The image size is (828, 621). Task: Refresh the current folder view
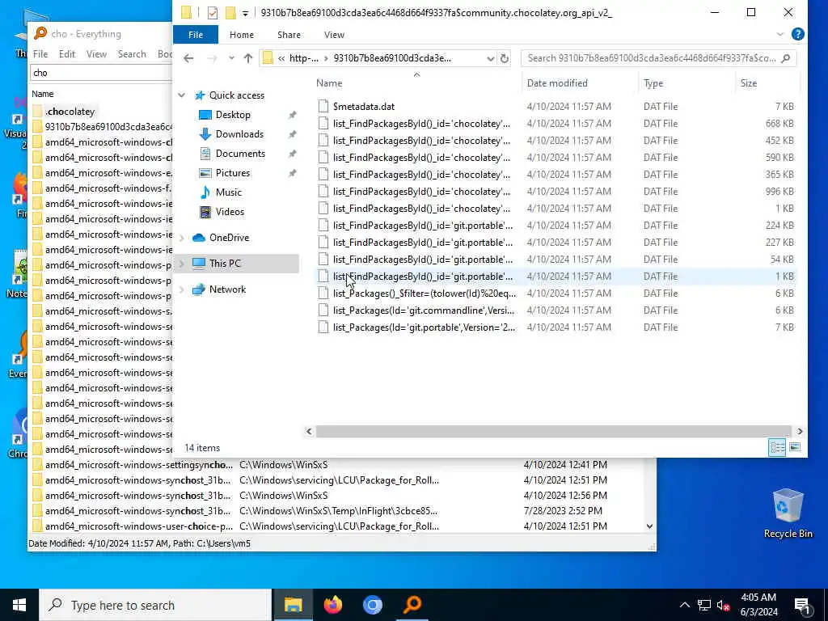505,58
